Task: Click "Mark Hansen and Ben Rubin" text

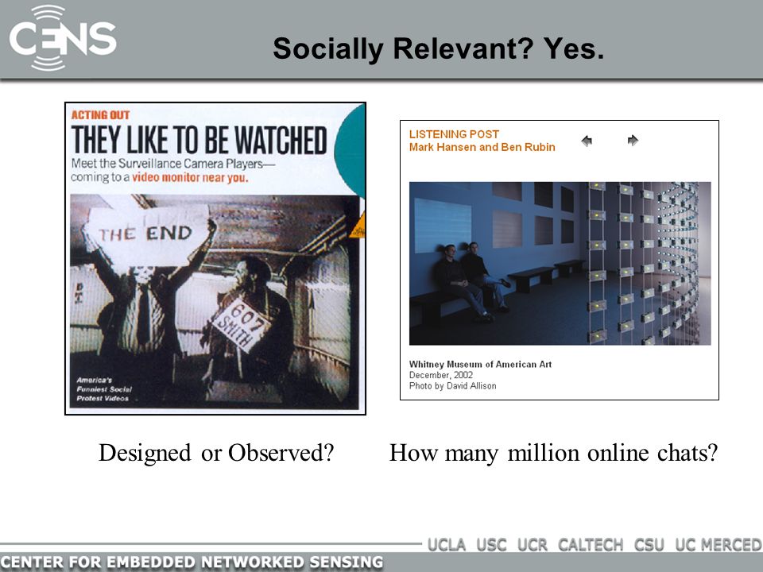Action: coord(482,148)
